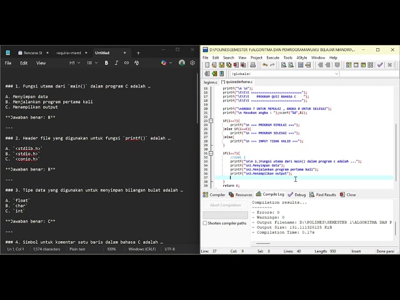
Task: Apply italic formatting in Notepad
Action: 116,62
